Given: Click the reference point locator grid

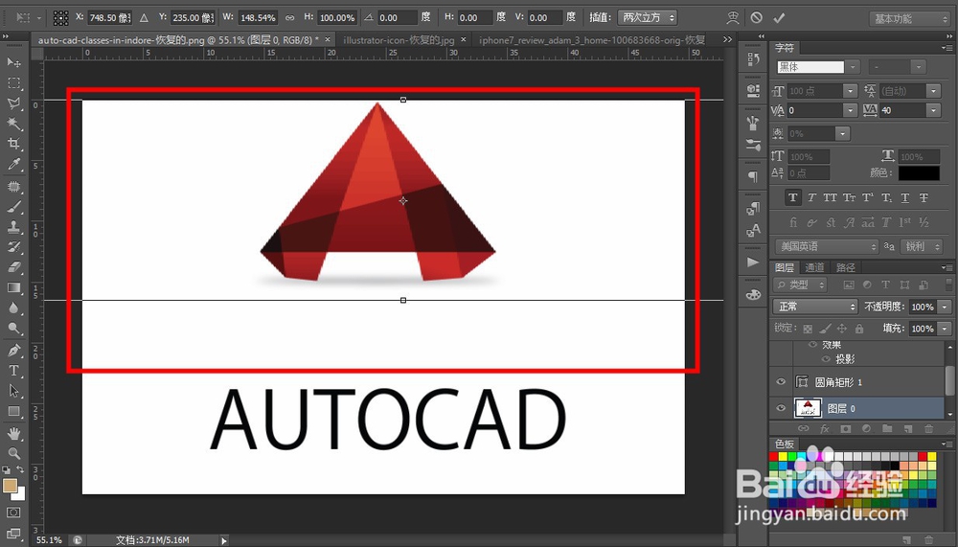Looking at the screenshot, I should (x=60, y=18).
